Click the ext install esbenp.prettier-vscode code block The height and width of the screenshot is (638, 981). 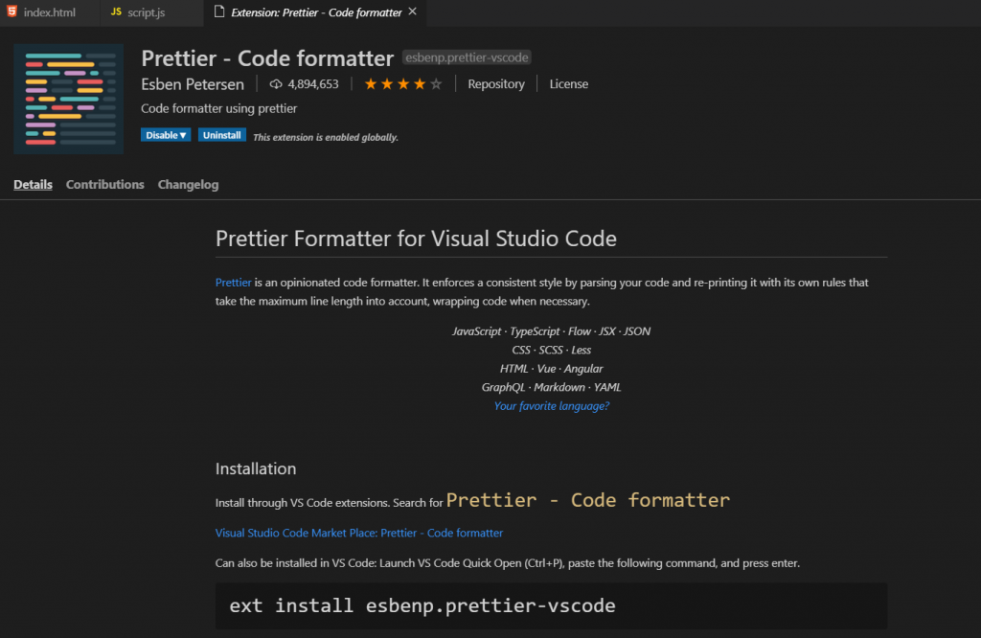(x=551, y=606)
